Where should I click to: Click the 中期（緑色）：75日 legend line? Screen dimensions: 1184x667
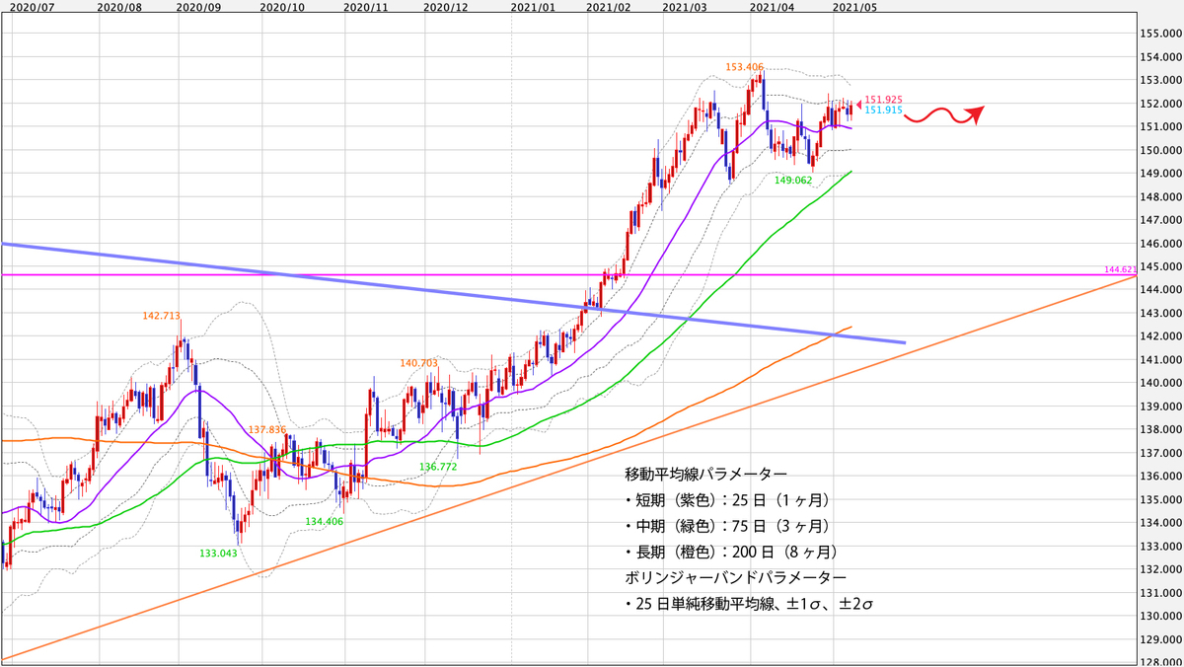coord(729,525)
